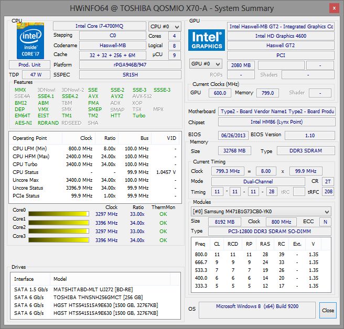
Task: Expand the Samsung M471B1G73CB0-YK0 module dropdown
Action: click(x=261, y=212)
